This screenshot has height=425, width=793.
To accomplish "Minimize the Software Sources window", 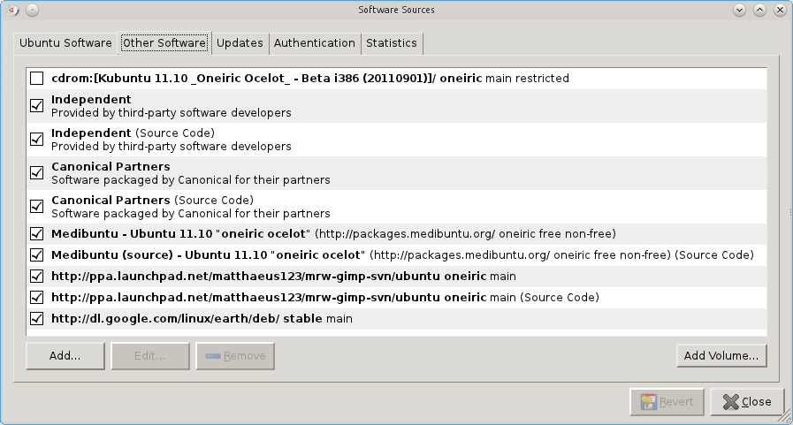I will 740,10.
